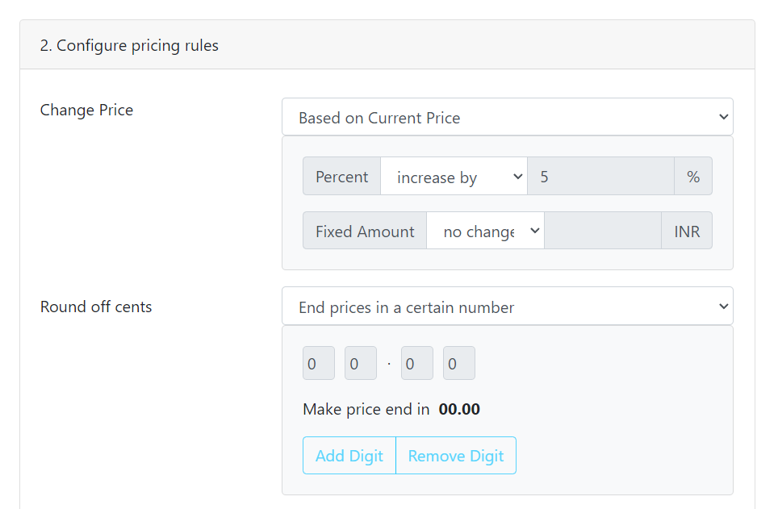Viewport: 778px width, 509px height.
Task: Click the 'Percent' field prefix label
Action: 342,177
